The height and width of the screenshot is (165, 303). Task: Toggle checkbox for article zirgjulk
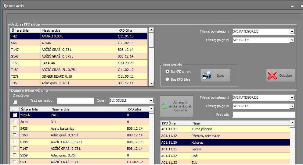[15, 115]
